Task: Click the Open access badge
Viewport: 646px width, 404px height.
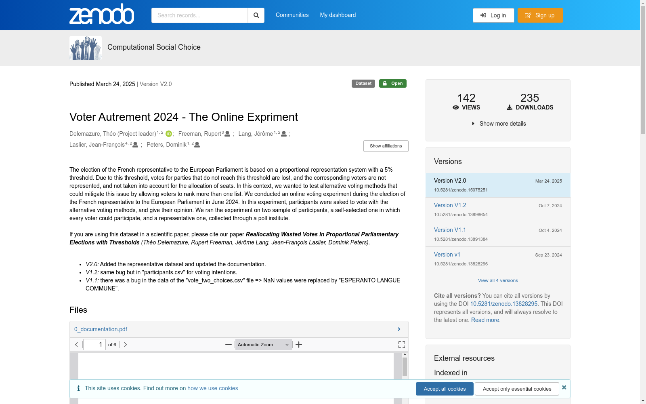Action: [393, 83]
